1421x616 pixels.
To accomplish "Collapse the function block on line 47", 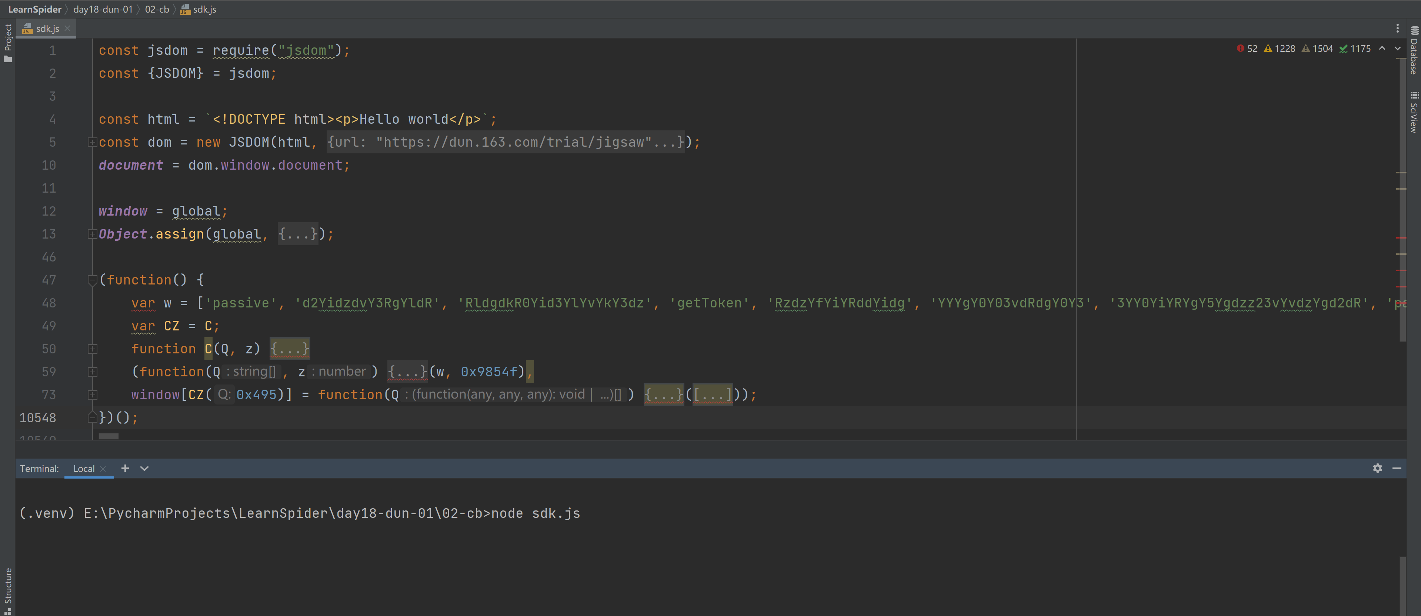I will pos(92,280).
